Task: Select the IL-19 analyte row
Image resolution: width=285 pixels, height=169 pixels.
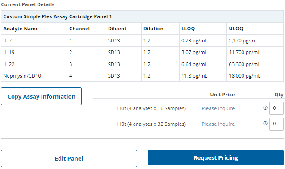Action: 142,52
